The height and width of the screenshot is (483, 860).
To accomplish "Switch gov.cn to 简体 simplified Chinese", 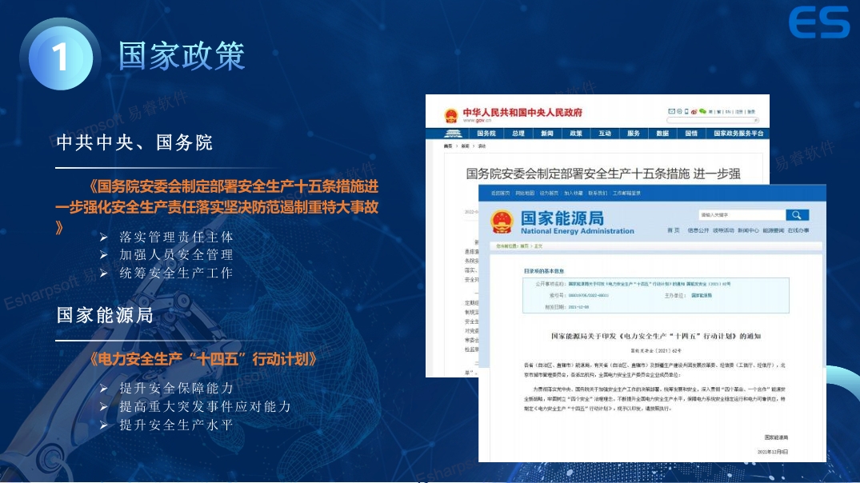I will (711, 112).
